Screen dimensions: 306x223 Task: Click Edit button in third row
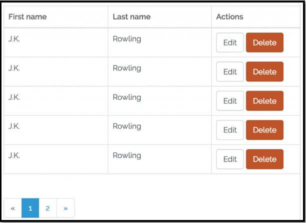pos(230,101)
